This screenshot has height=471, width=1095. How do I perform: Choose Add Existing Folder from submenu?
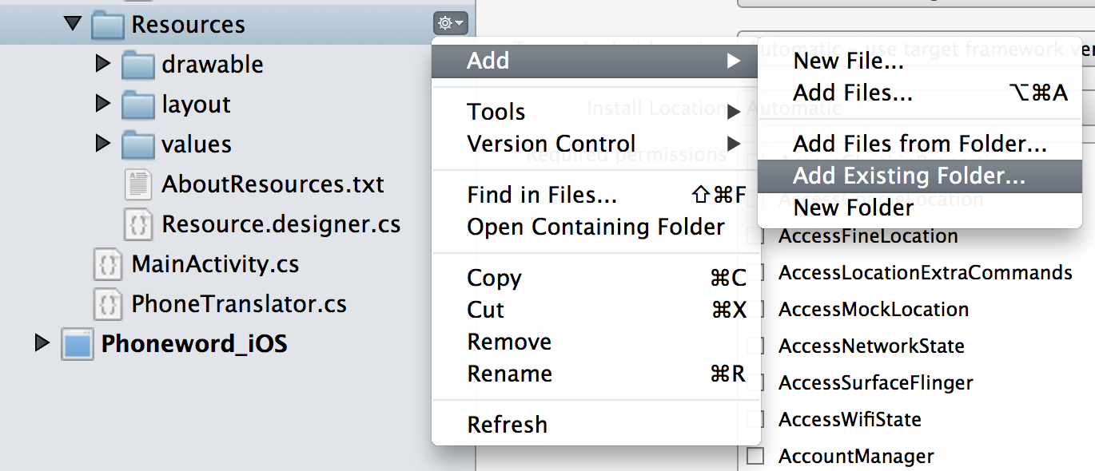pos(908,176)
